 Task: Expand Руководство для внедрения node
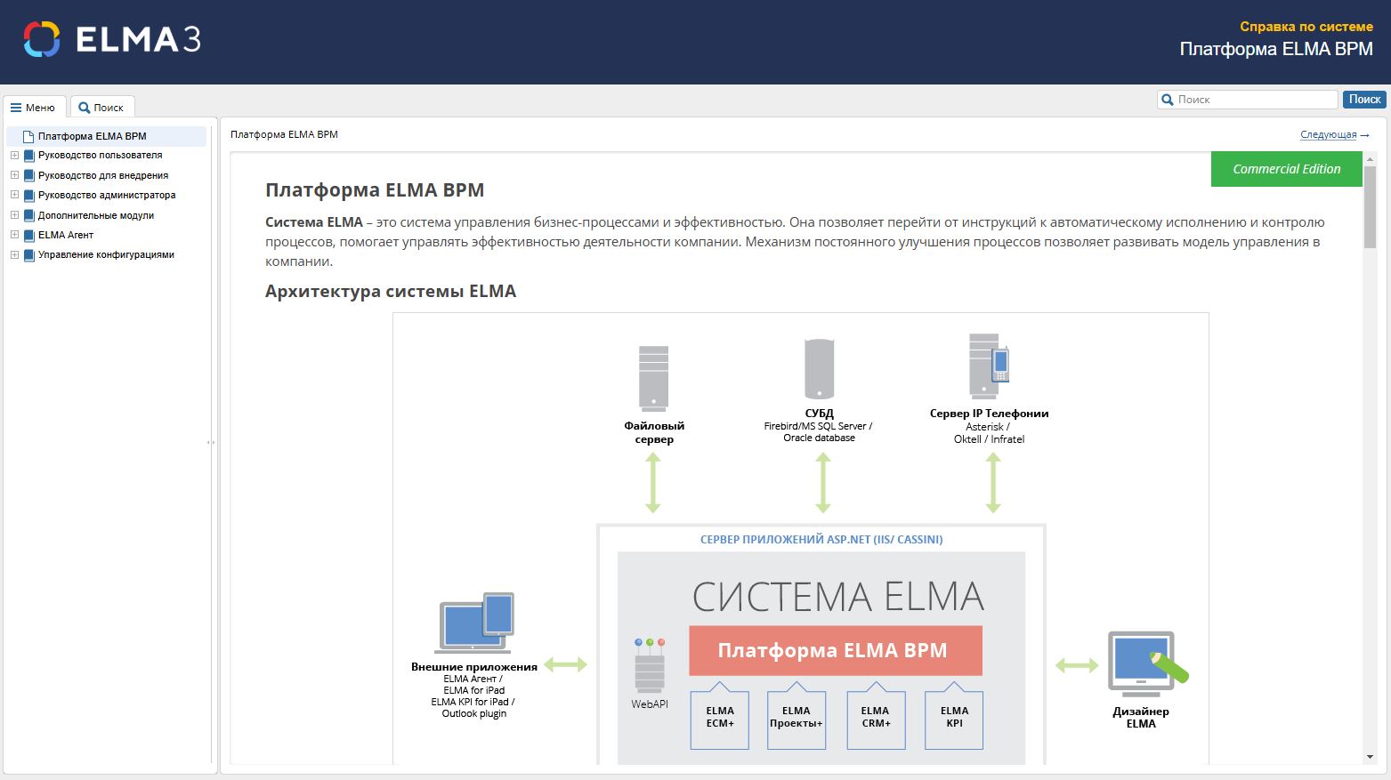tap(14, 175)
